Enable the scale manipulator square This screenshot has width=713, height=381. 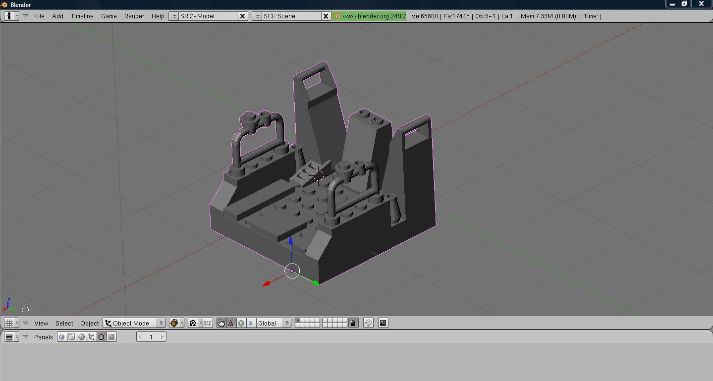[251, 323]
